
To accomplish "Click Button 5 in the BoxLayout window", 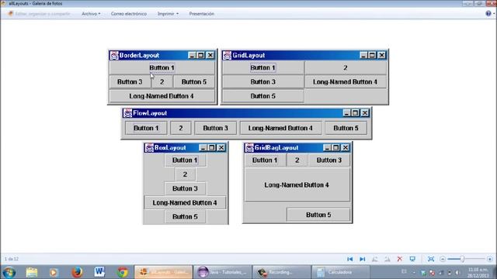I will click(185, 217).
